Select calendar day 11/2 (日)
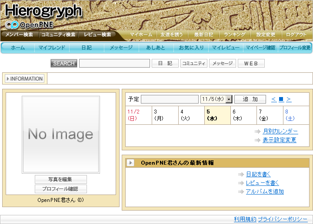 [139, 115]
